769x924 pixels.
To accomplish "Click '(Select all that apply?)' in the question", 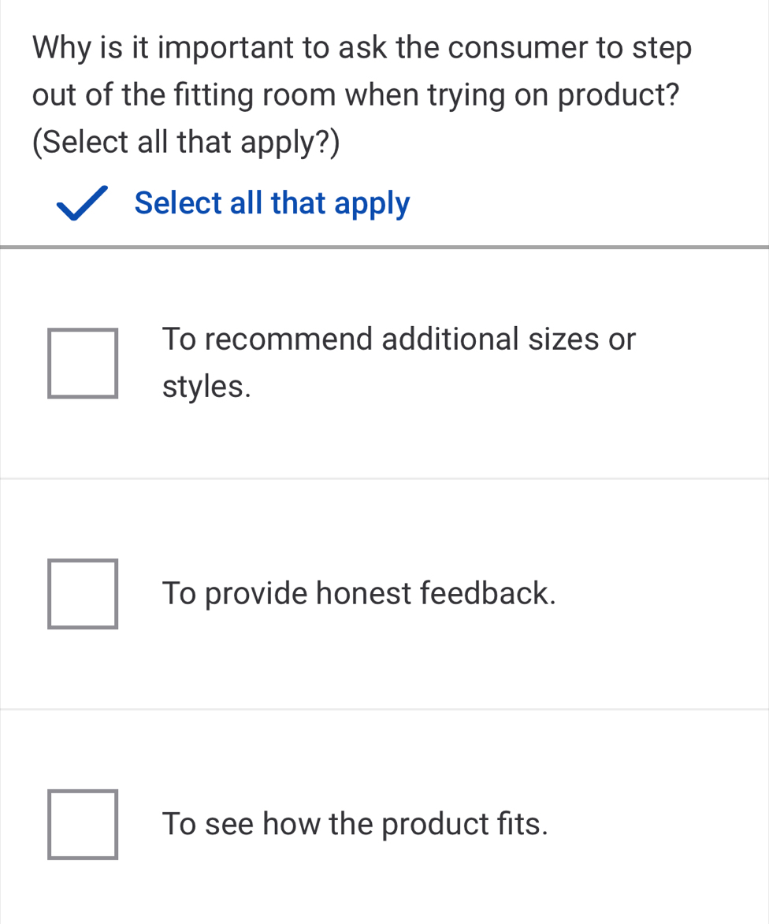I will [x=186, y=142].
